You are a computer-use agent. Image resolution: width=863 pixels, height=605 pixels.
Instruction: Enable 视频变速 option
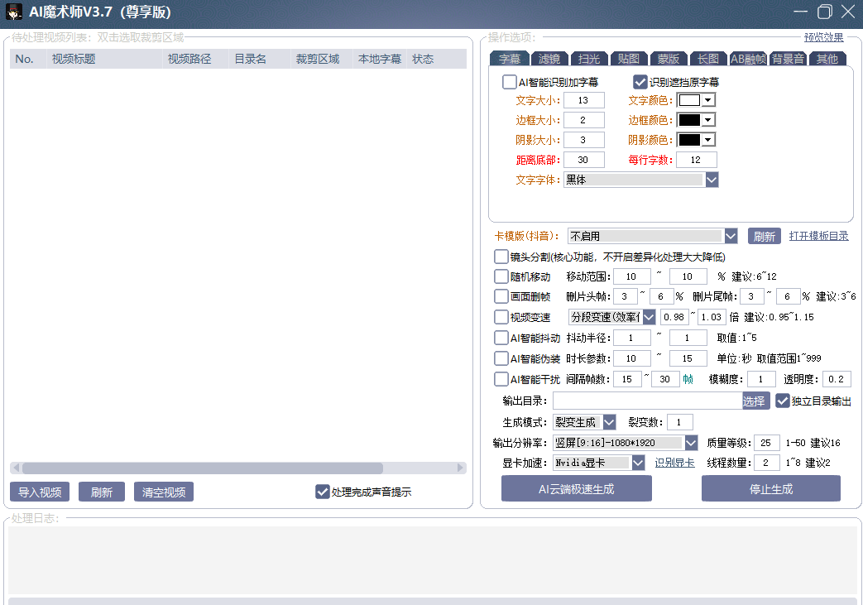501,317
